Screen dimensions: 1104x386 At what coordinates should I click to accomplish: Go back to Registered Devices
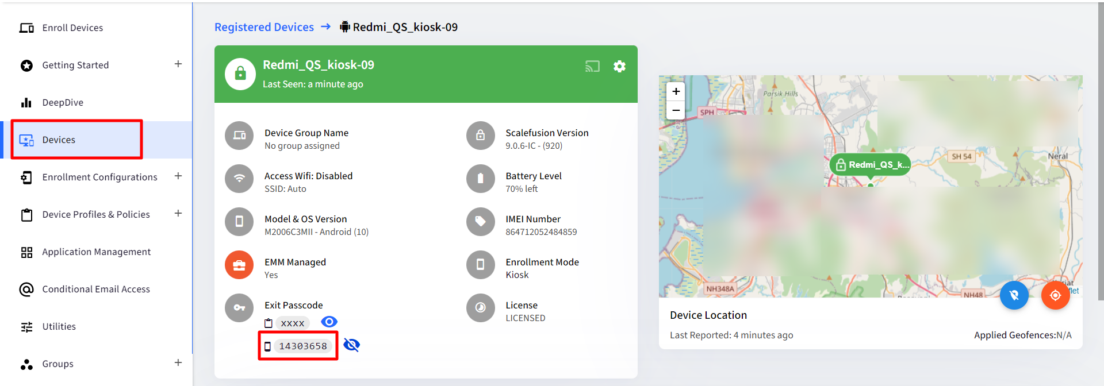coord(264,27)
